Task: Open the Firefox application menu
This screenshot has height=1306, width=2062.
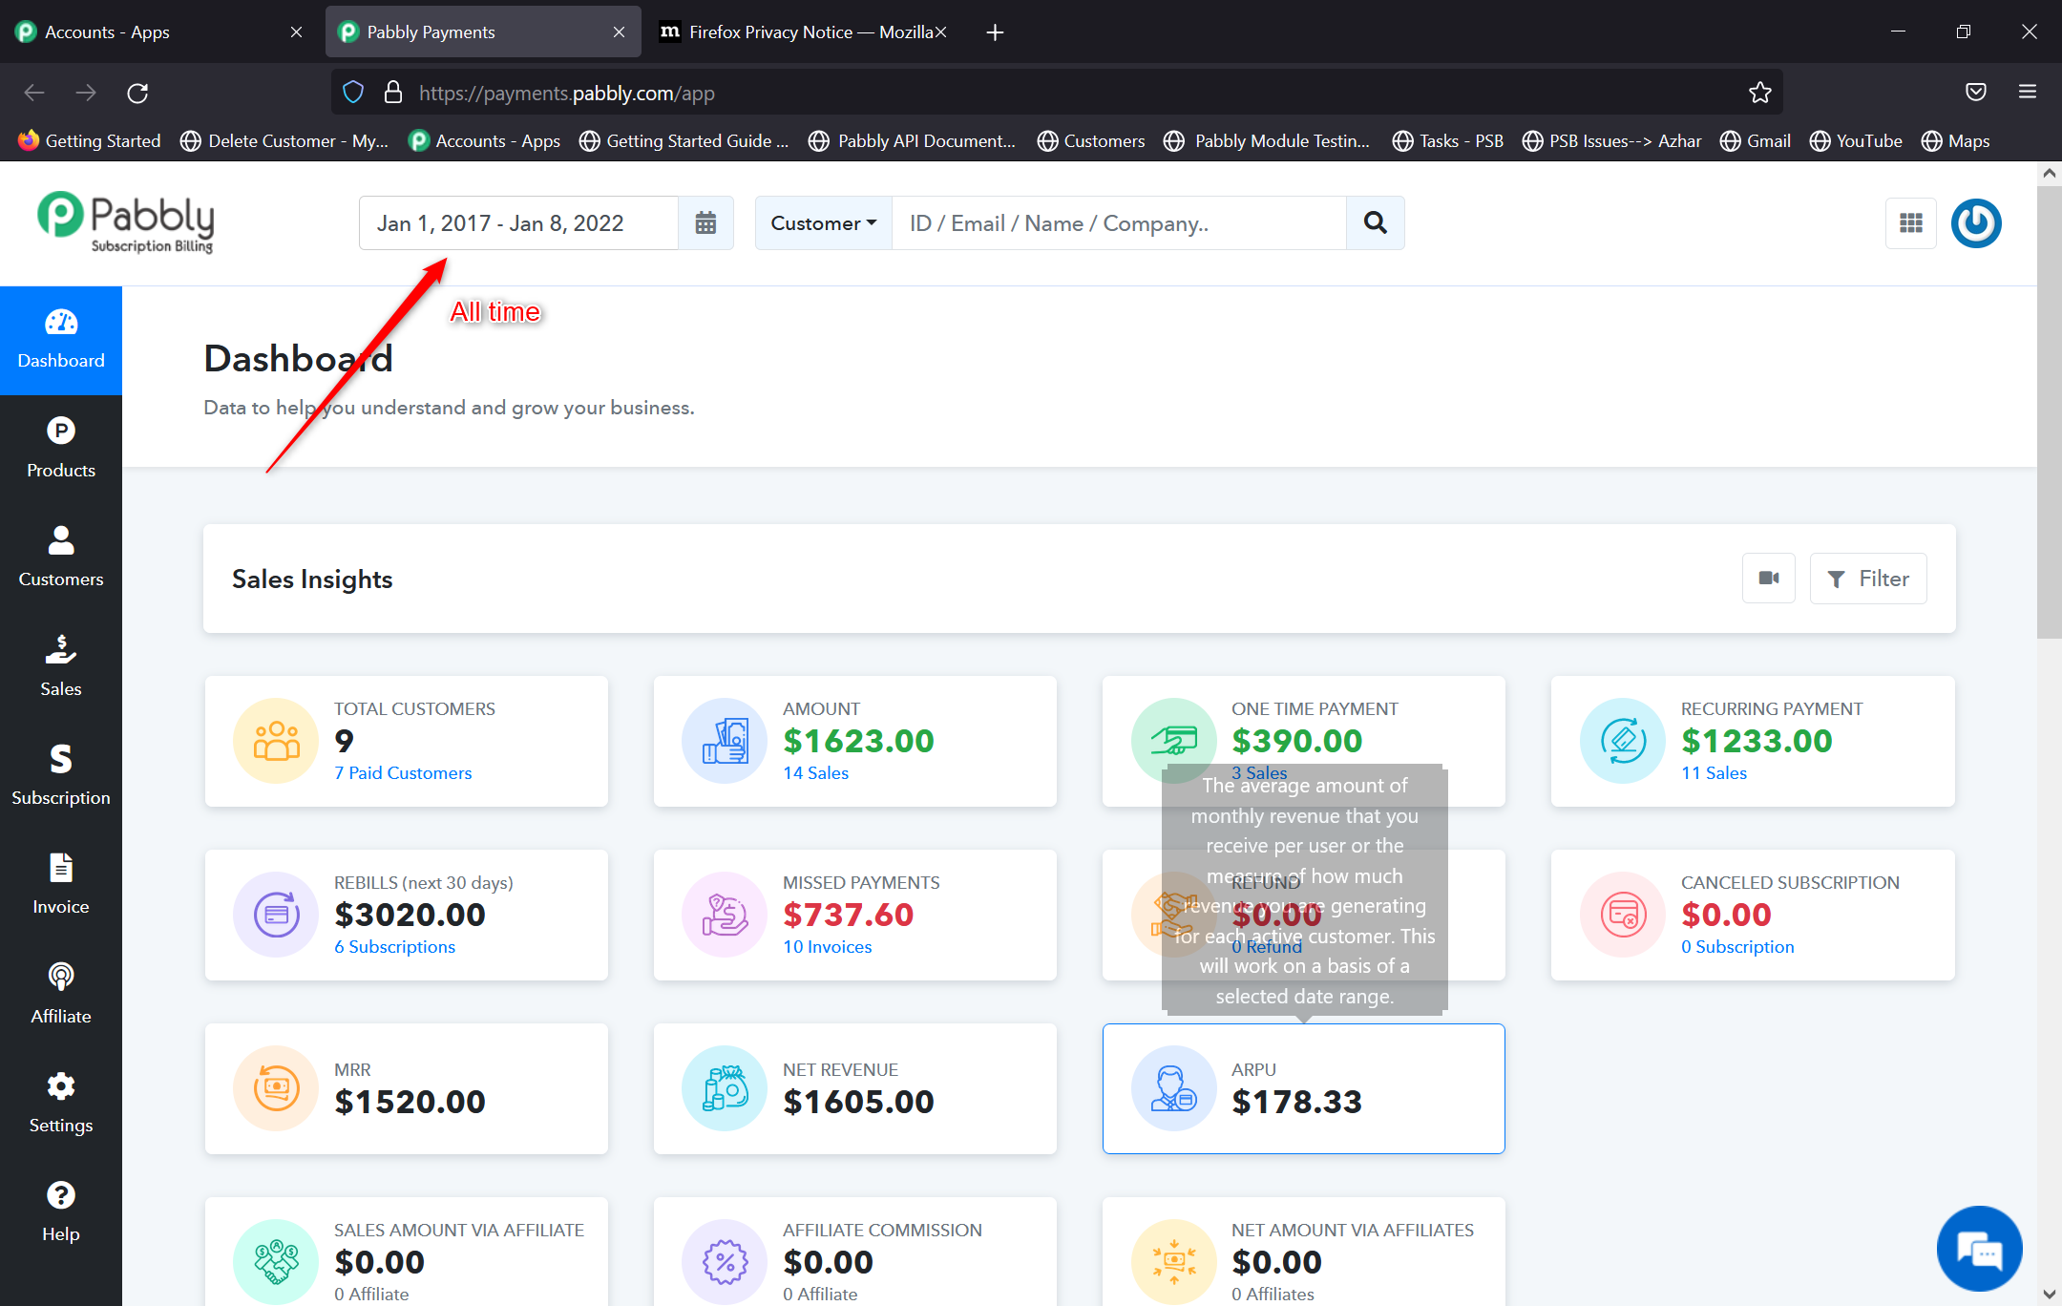Action: (2028, 92)
